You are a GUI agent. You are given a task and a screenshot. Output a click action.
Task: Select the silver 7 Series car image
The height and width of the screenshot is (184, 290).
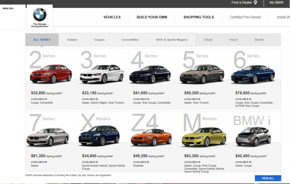click(x=48, y=137)
